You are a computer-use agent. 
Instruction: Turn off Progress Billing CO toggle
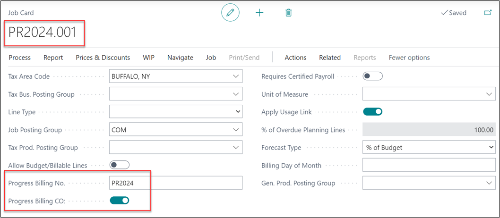tap(119, 201)
